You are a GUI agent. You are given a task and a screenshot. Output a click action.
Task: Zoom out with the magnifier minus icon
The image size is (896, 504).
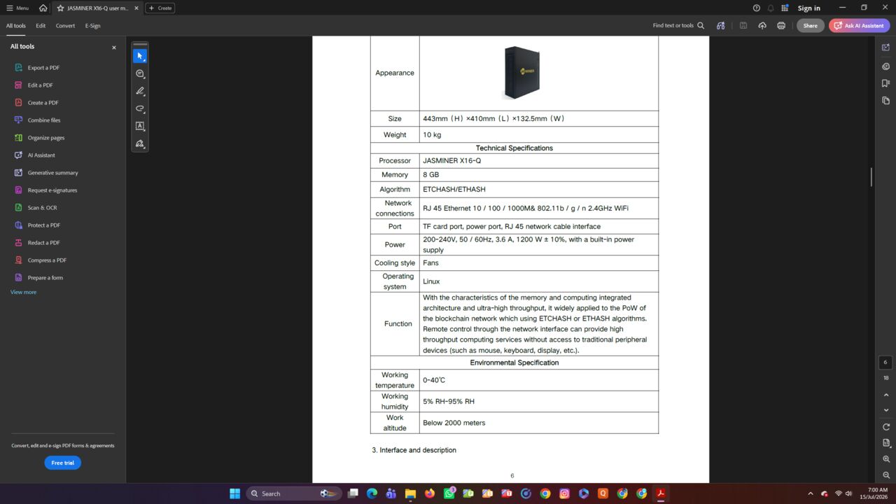tap(886, 475)
